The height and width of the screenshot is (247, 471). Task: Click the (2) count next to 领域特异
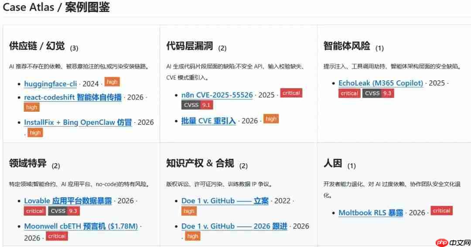pyautogui.click(x=56, y=166)
